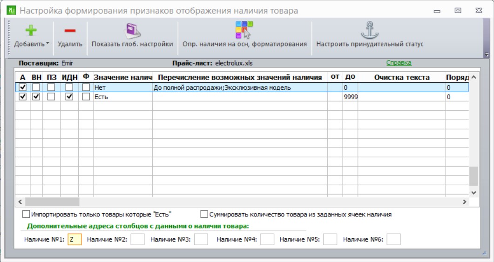Click the Наличие №4 input field
This screenshot has width=494, height=262.
[x=267, y=239]
